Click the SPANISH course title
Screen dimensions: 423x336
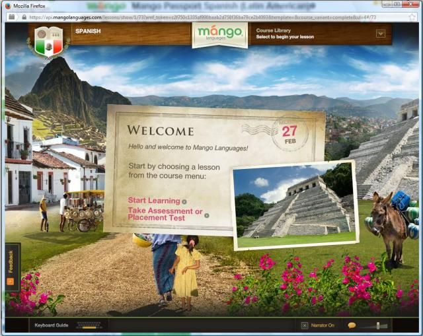88,31
